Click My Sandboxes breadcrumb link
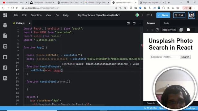 (x=86, y=15)
